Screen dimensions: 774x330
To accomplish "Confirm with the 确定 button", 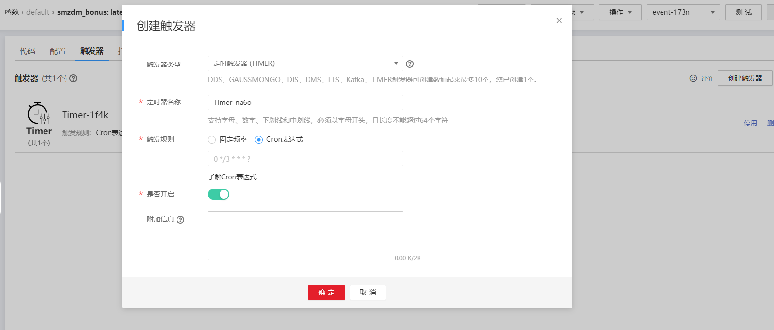I will [x=326, y=292].
